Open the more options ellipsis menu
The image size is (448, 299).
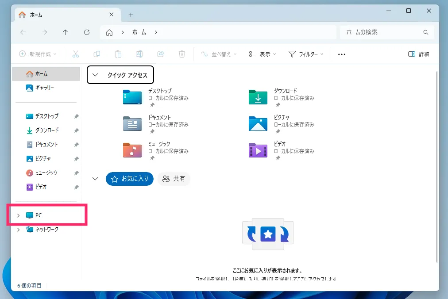(342, 54)
